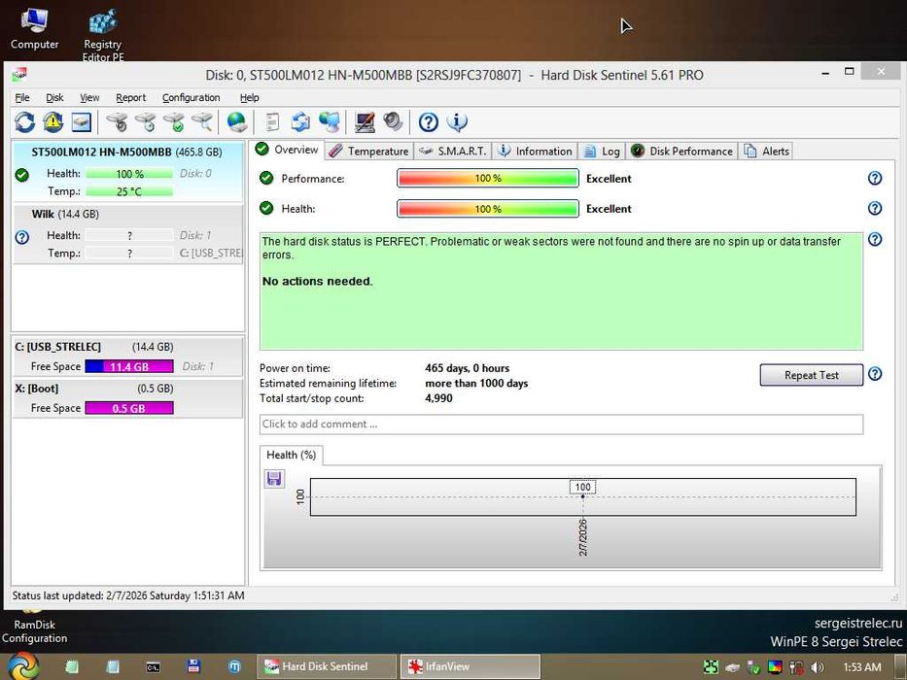
Task: Click help icon beside Performance row
Action: (875, 178)
